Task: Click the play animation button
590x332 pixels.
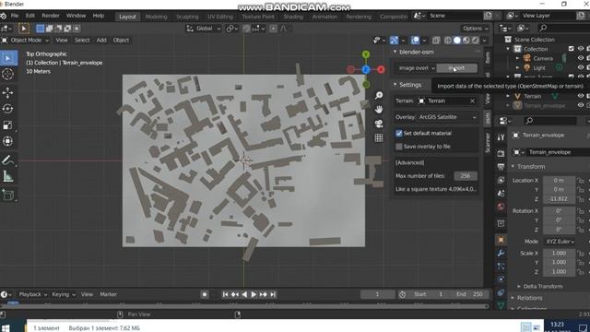Action: coord(254,294)
